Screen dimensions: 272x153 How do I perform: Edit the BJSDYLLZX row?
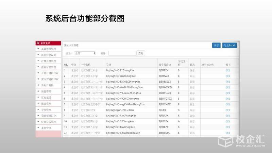click(228, 93)
